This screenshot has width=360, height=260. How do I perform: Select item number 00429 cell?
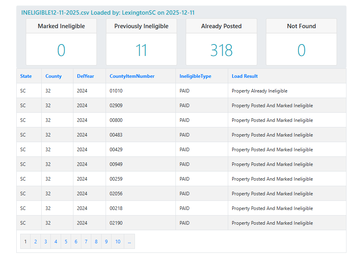tap(141, 150)
